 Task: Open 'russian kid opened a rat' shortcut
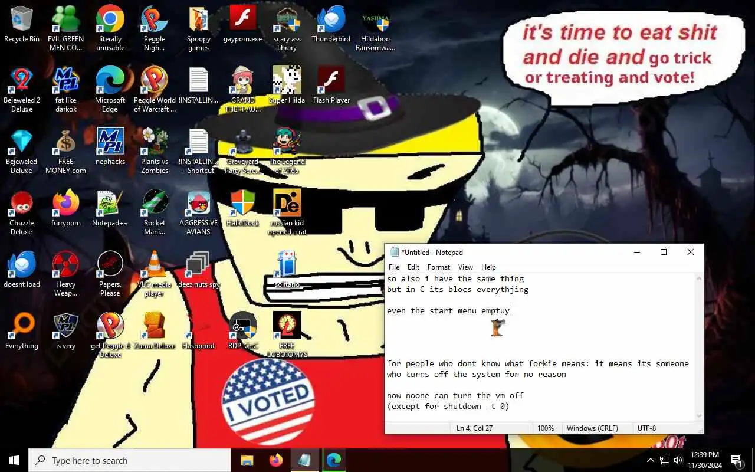(x=287, y=212)
